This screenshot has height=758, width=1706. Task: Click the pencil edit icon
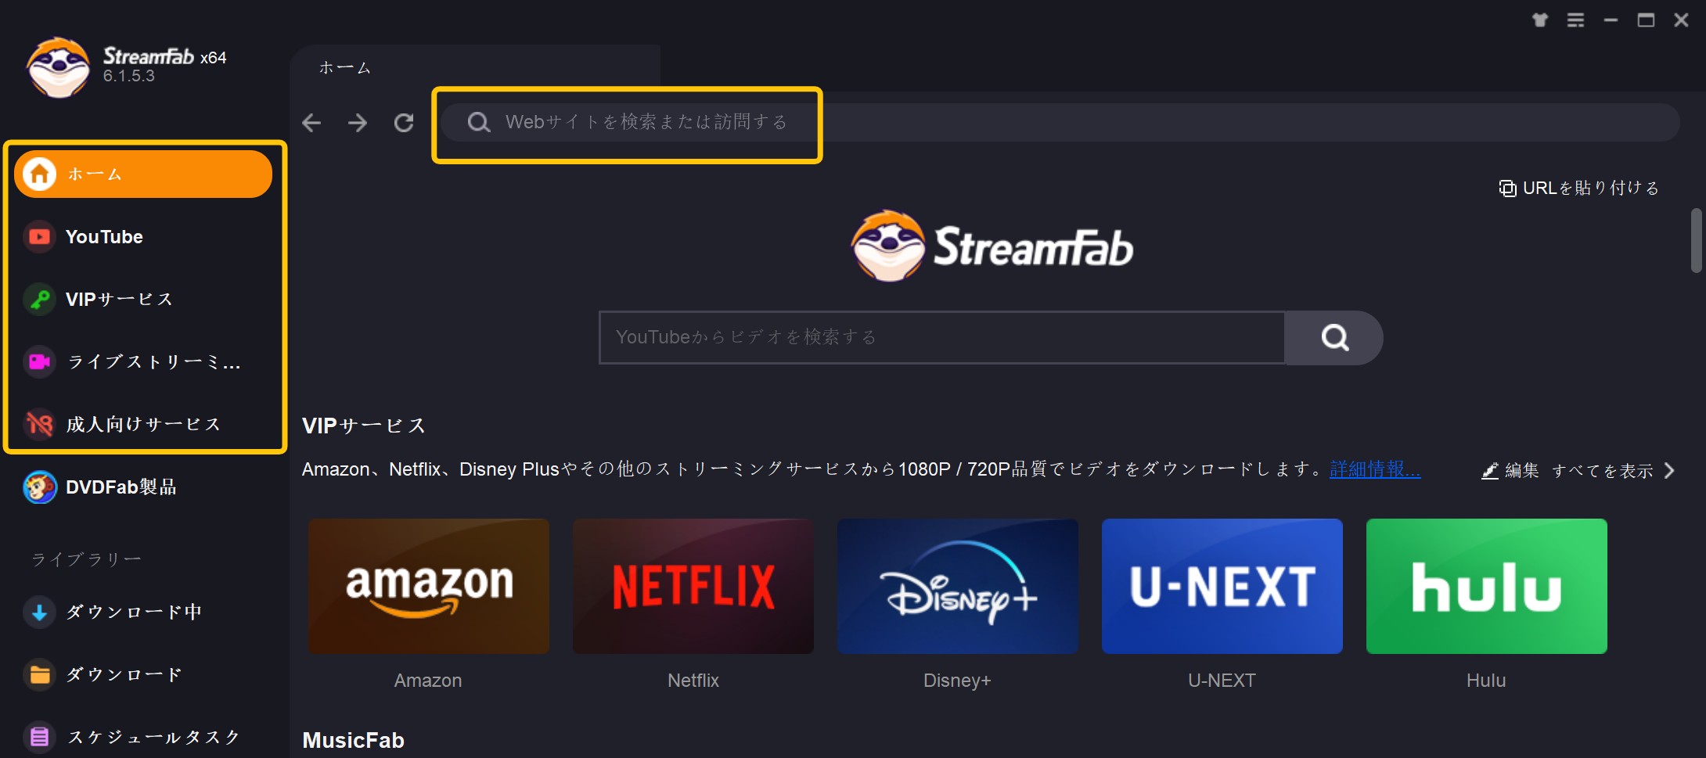[x=1490, y=470]
